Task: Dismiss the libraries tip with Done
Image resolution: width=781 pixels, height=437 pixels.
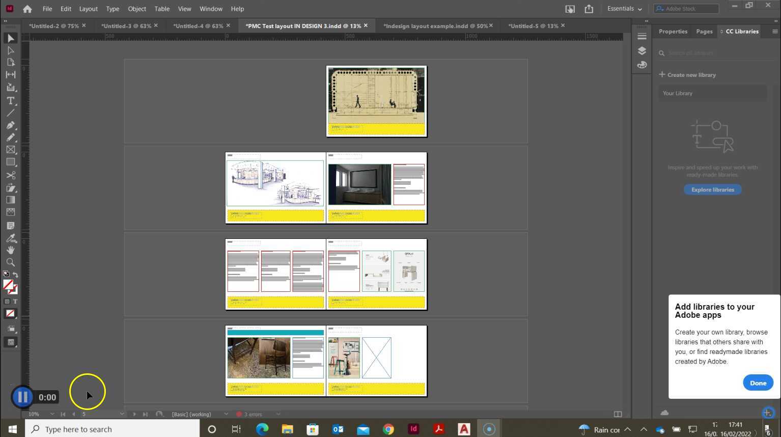Action: point(758,383)
